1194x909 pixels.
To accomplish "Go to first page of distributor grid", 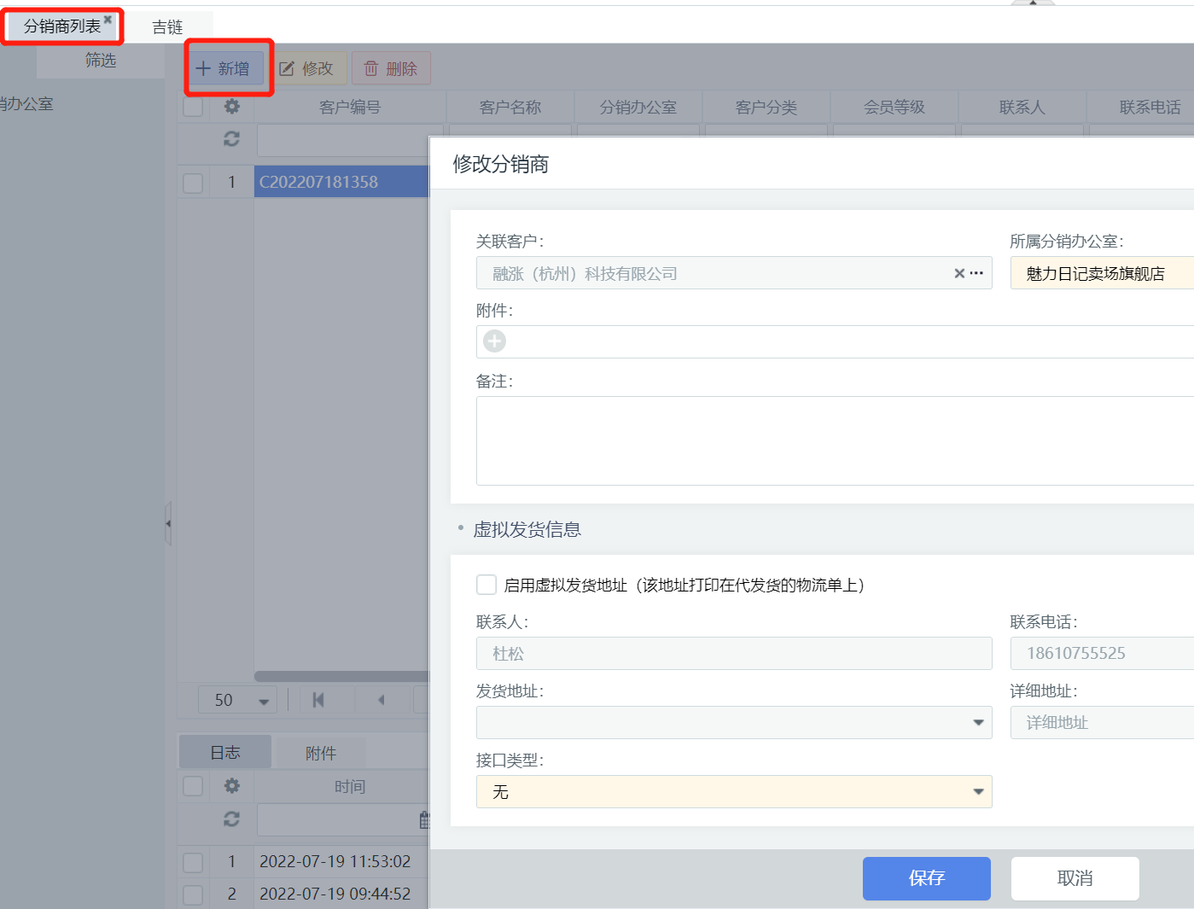I will coord(318,700).
